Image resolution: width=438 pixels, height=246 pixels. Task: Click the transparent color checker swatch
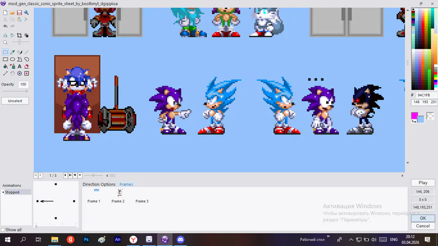coord(430,116)
